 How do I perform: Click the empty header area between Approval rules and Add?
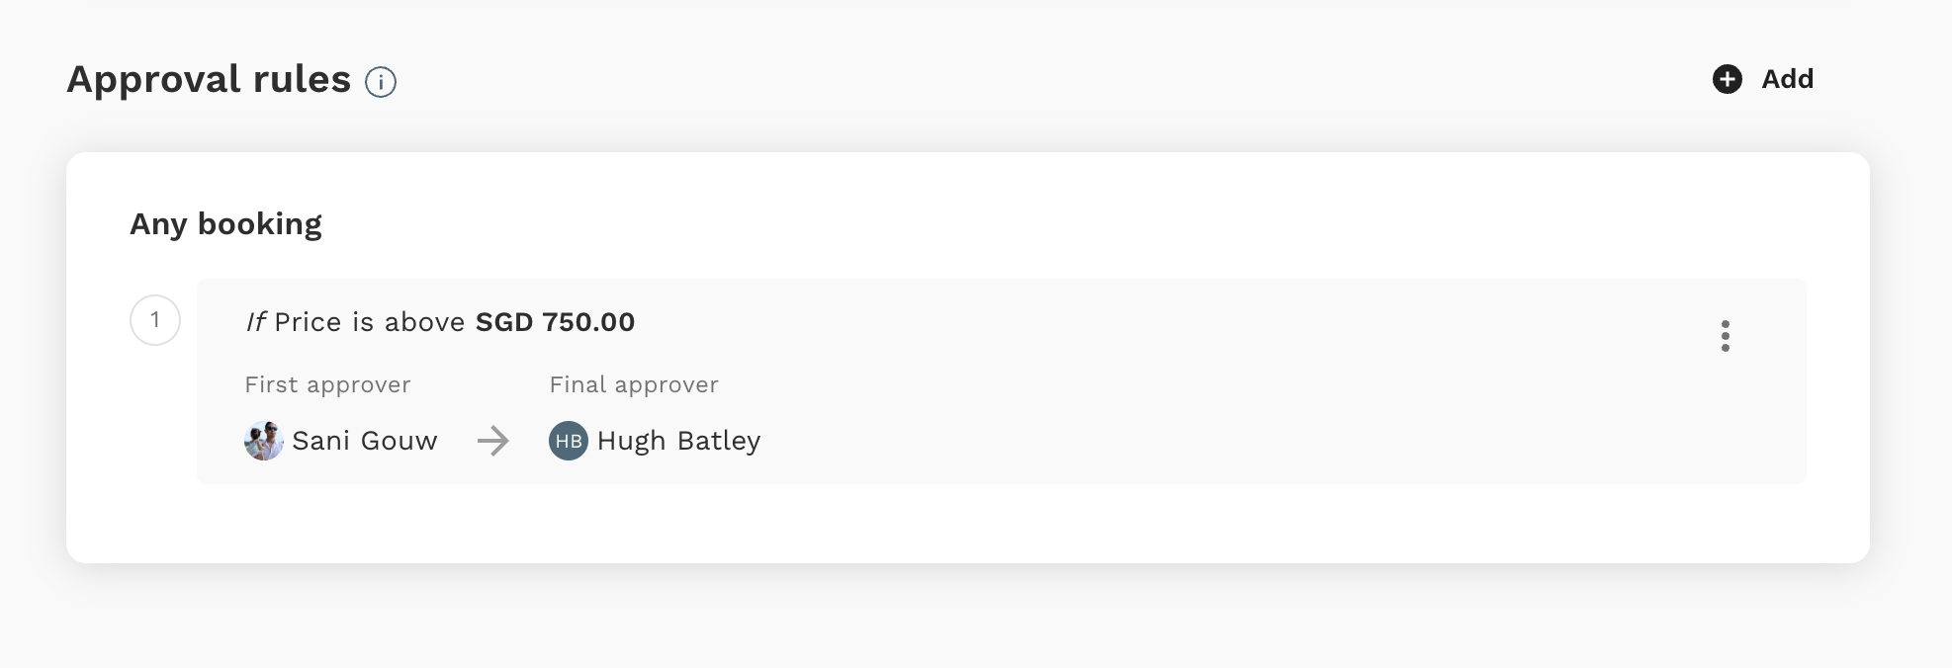(1048, 79)
